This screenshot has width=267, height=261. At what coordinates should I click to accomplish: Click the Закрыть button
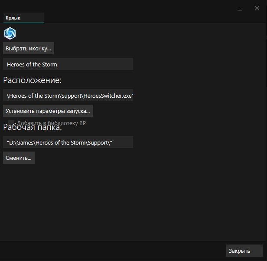pos(244,251)
